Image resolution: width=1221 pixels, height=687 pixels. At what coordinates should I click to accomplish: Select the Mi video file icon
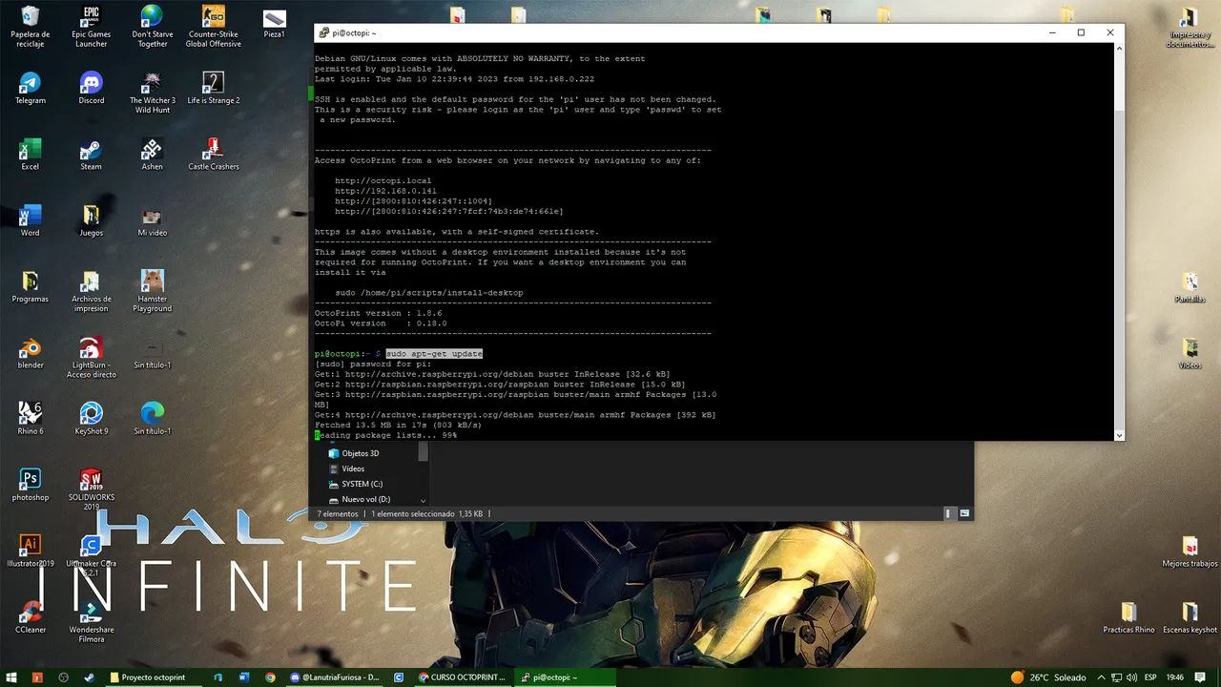pos(152,220)
